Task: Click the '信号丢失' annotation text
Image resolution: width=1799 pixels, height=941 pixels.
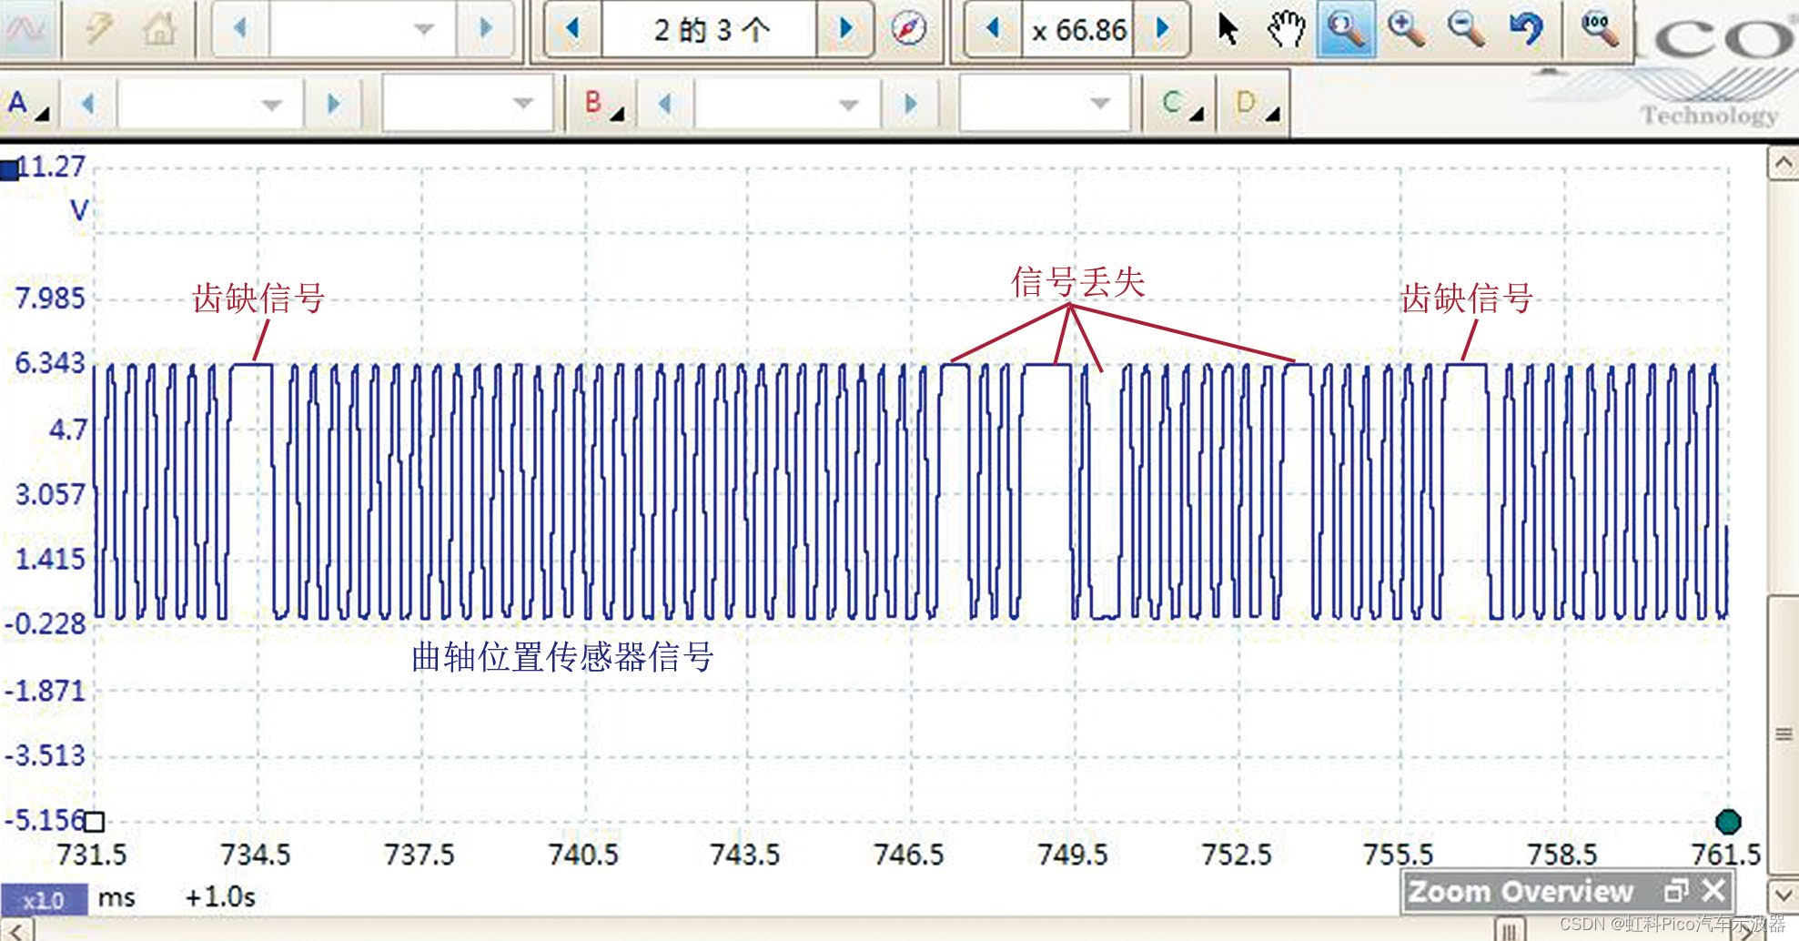Action: 1078,282
